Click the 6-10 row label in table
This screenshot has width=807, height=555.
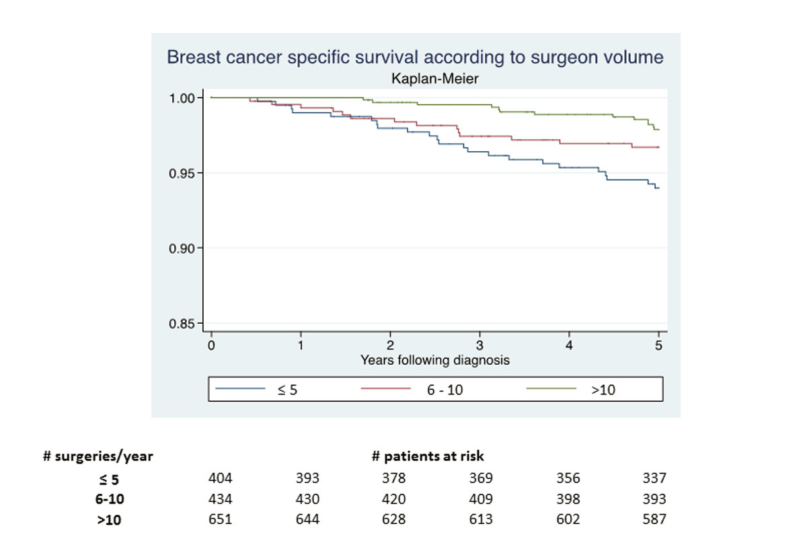109,499
